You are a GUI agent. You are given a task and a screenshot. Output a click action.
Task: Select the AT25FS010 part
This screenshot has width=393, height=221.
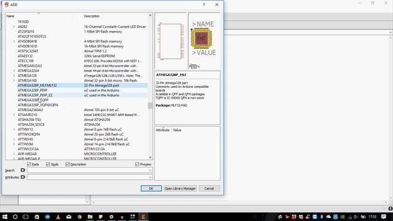point(26,31)
